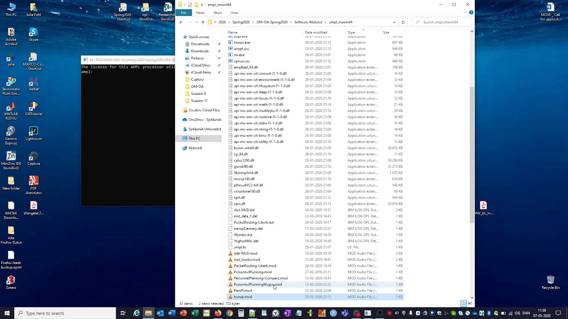Click Spring2020 in address breadcrumb
The height and width of the screenshot is (319, 568).
click(x=241, y=22)
